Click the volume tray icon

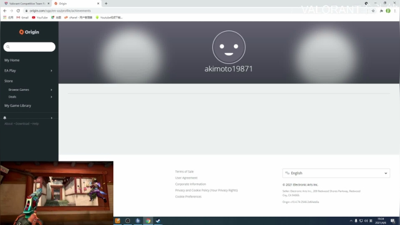pyautogui.click(x=366, y=221)
